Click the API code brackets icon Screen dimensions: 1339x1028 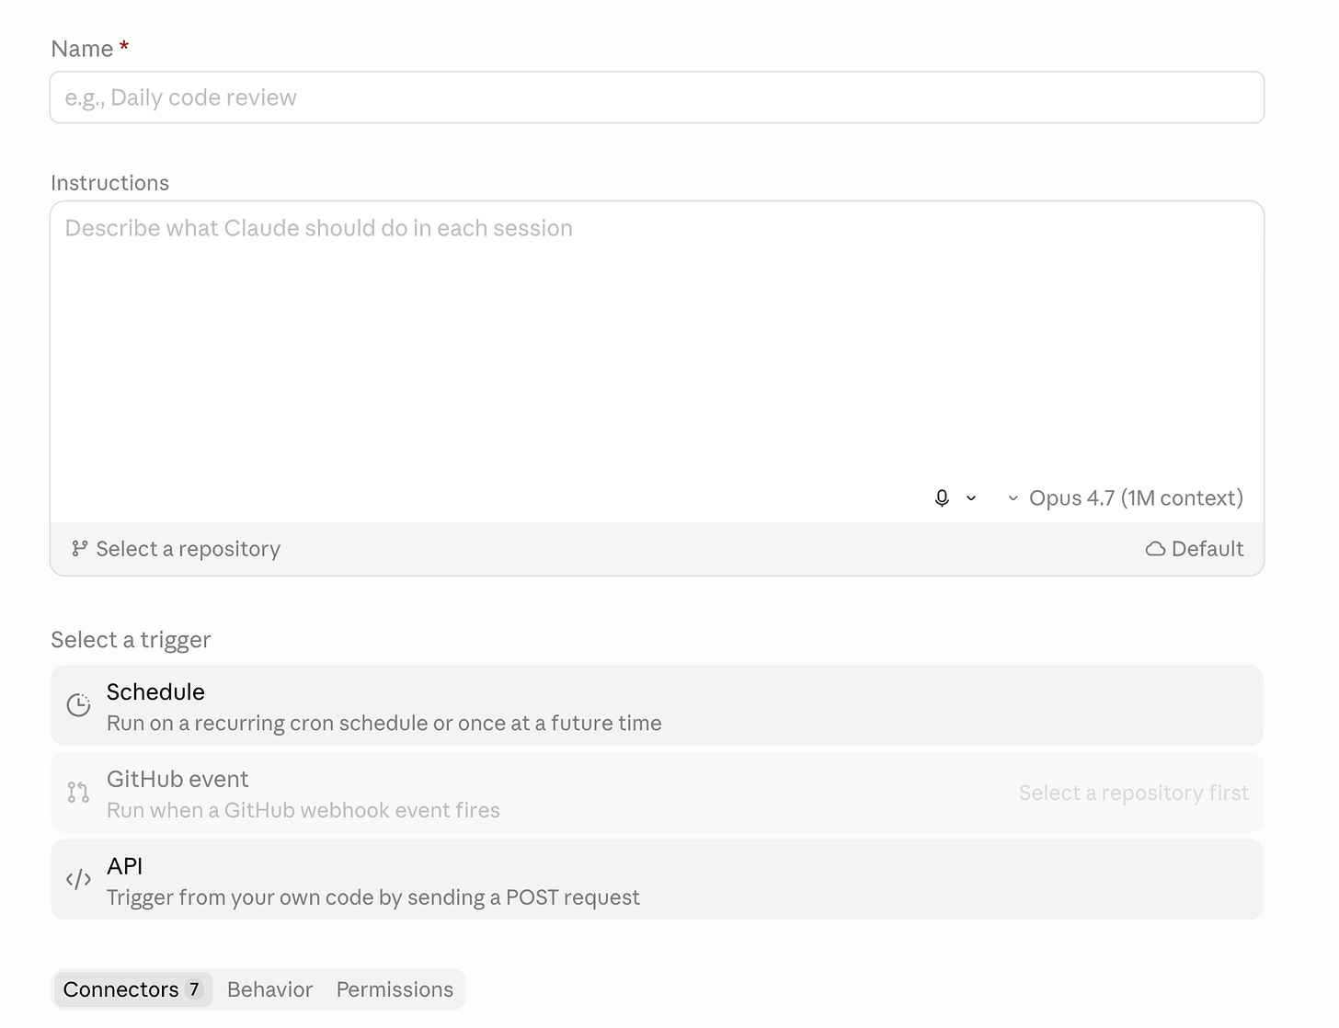(79, 880)
